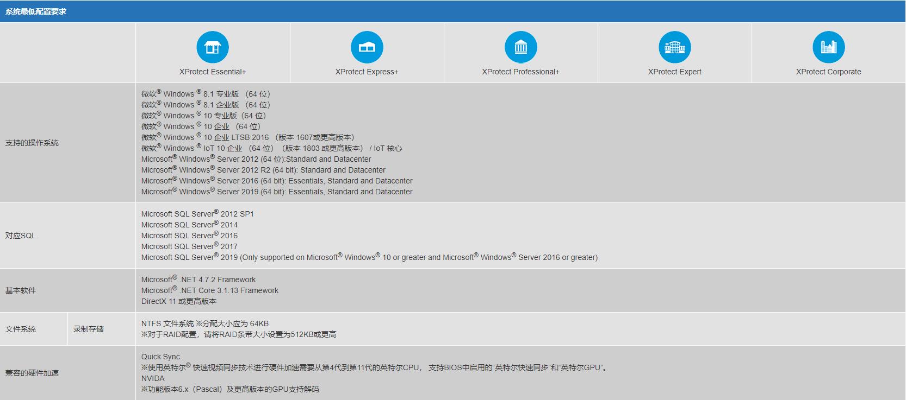Click the Windows Server 2019 line
The height and width of the screenshot is (400, 906).
277,192
